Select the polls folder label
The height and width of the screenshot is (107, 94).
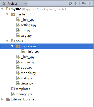(19, 41)
